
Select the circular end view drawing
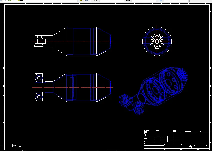click(157, 41)
